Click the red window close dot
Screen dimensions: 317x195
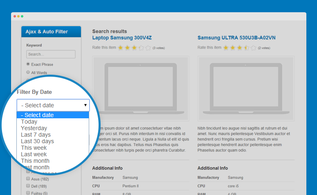click(x=15, y=16)
